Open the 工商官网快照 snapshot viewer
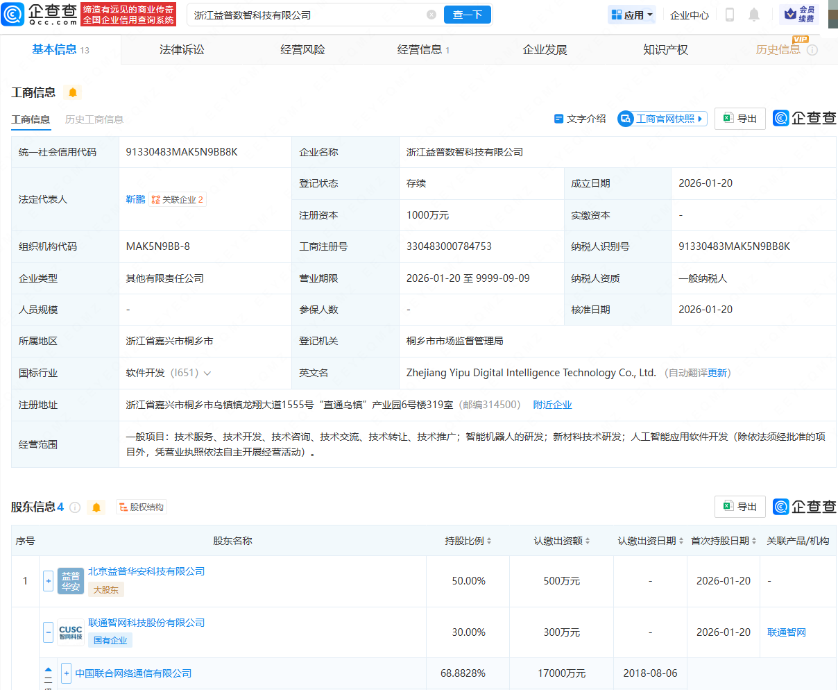The width and height of the screenshot is (838, 690). [661, 118]
